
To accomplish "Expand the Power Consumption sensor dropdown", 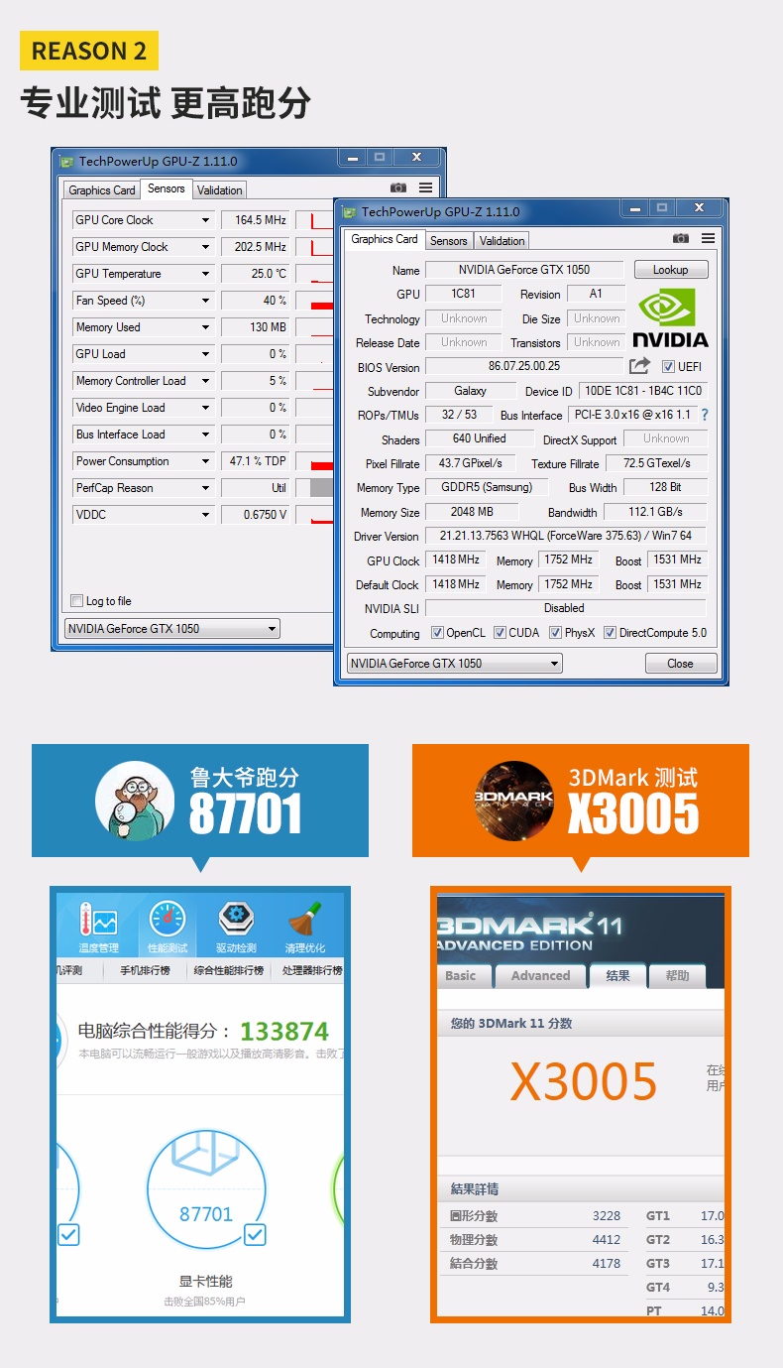I will [x=206, y=461].
